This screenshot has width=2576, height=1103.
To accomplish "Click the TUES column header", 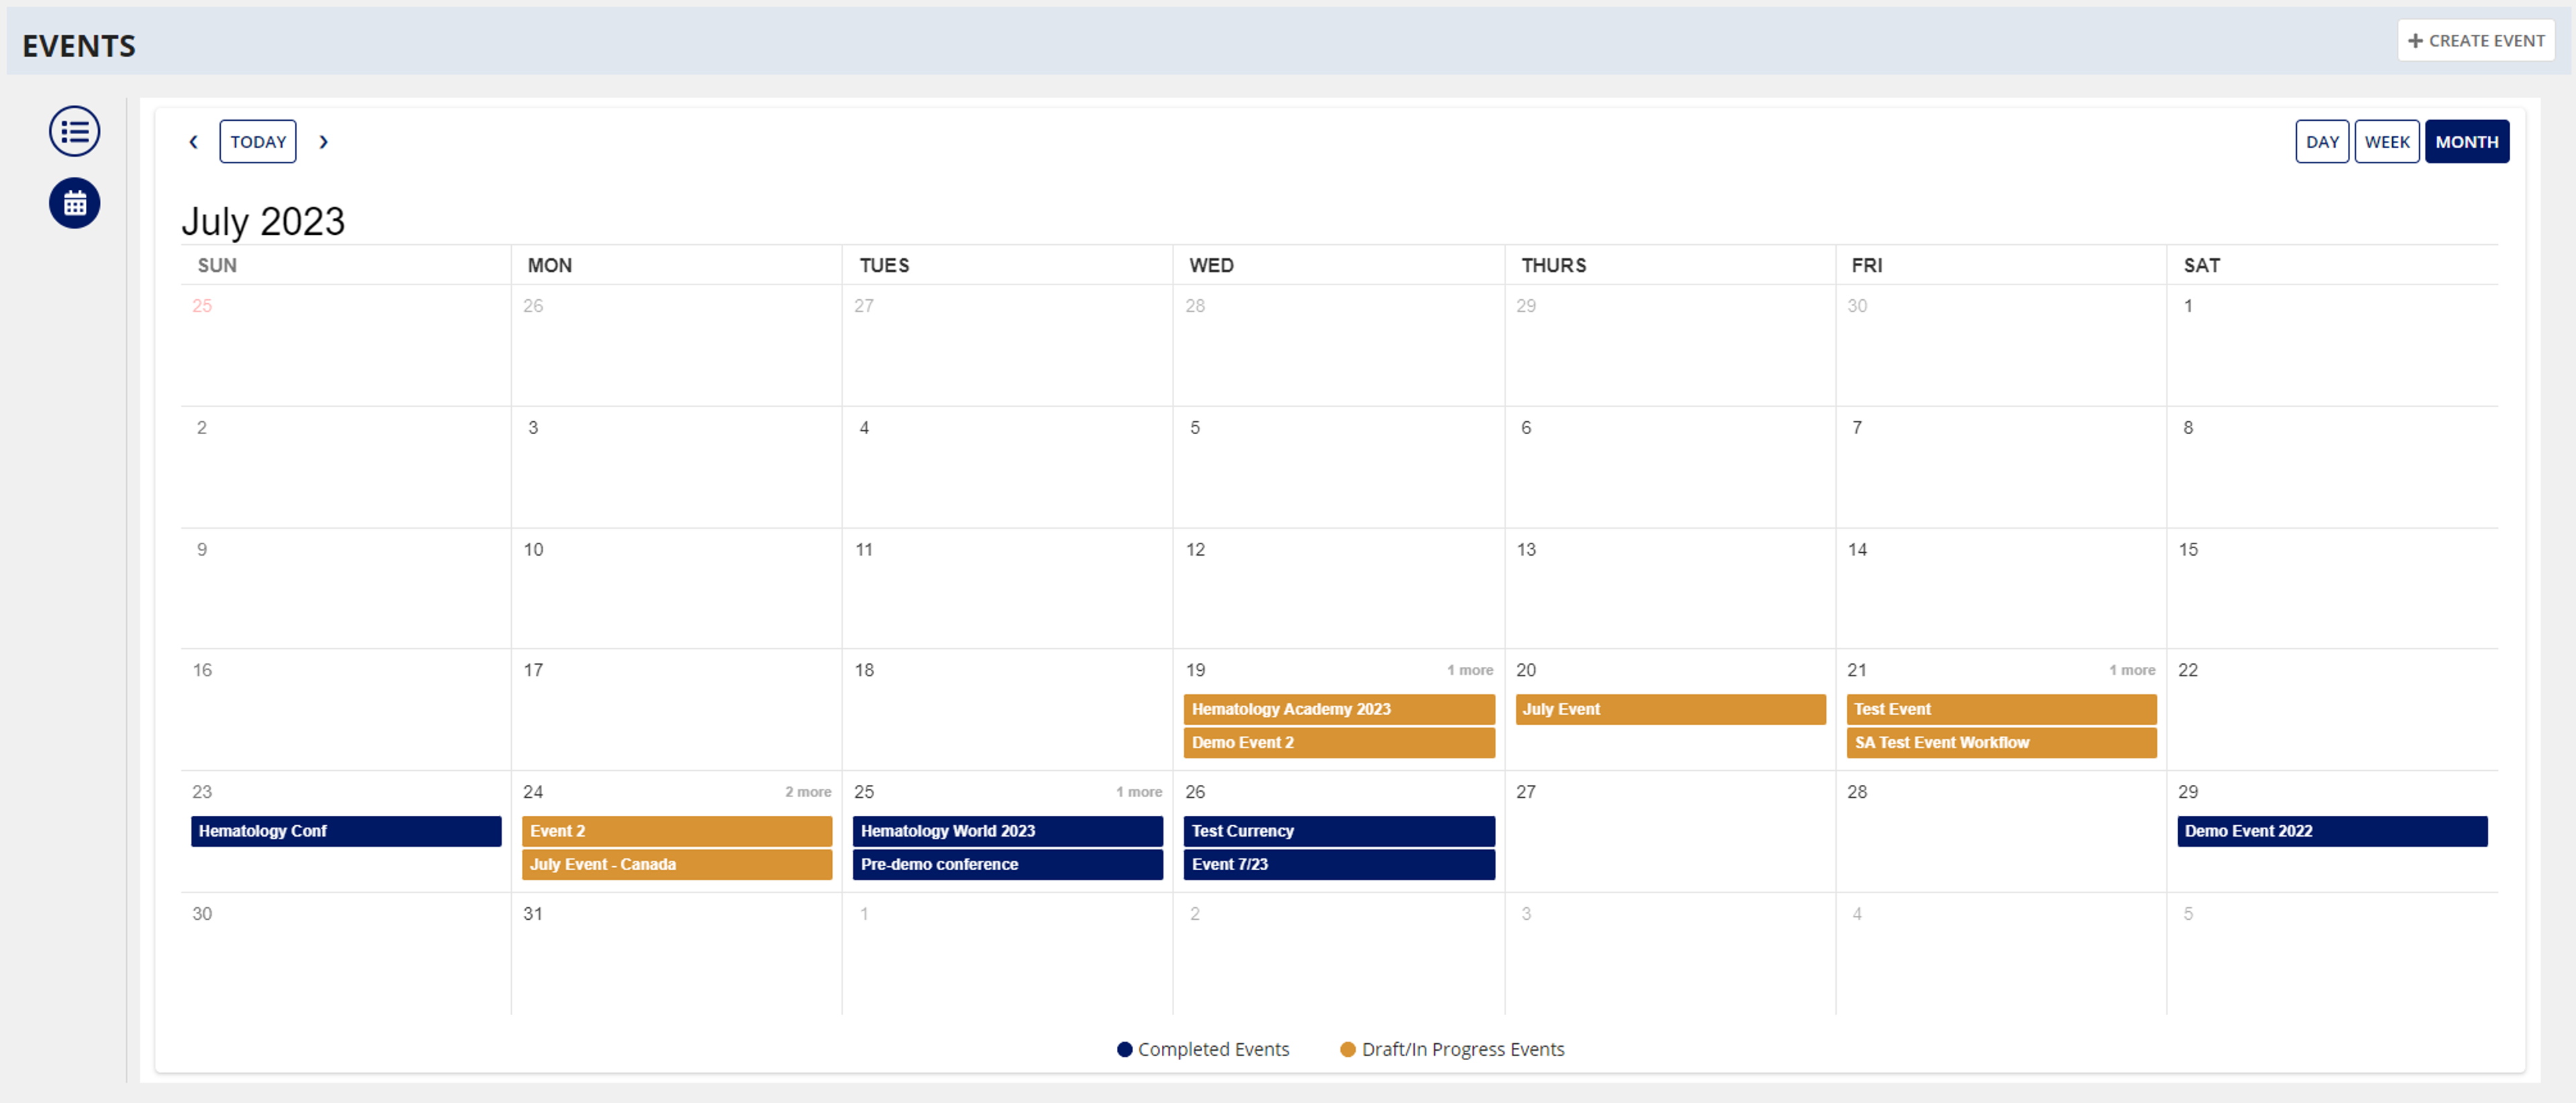I will [884, 265].
